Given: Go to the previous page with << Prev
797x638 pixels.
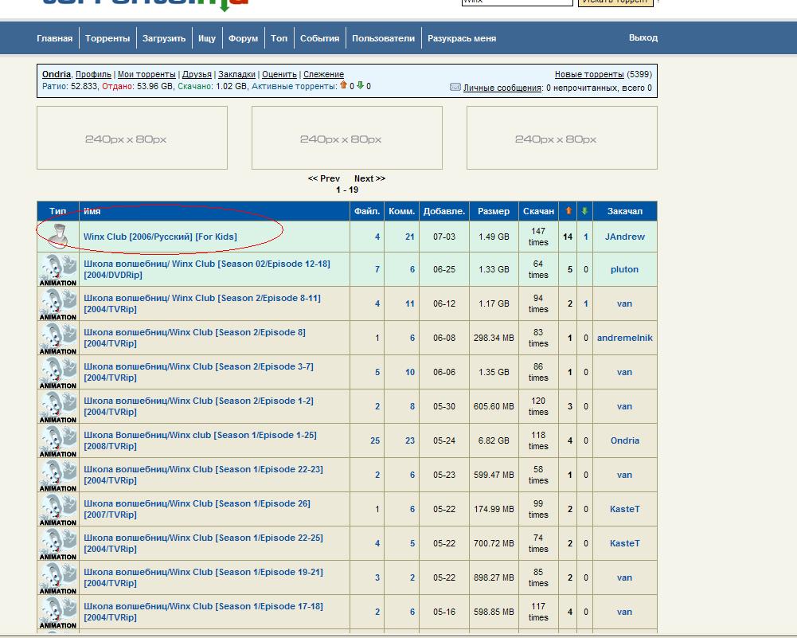Looking at the screenshot, I should pos(324,178).
